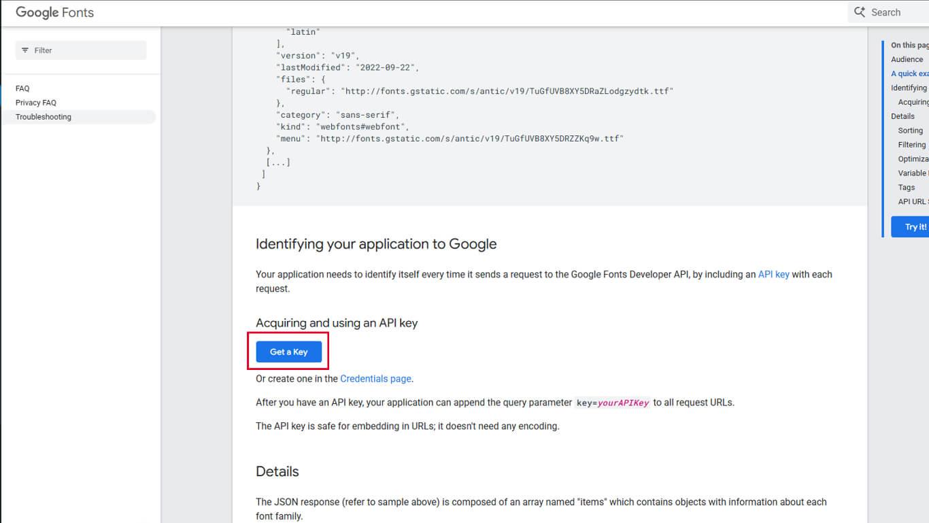Click the filter lines icon
This screenshot has width=929, height=523.
(25, 50)
